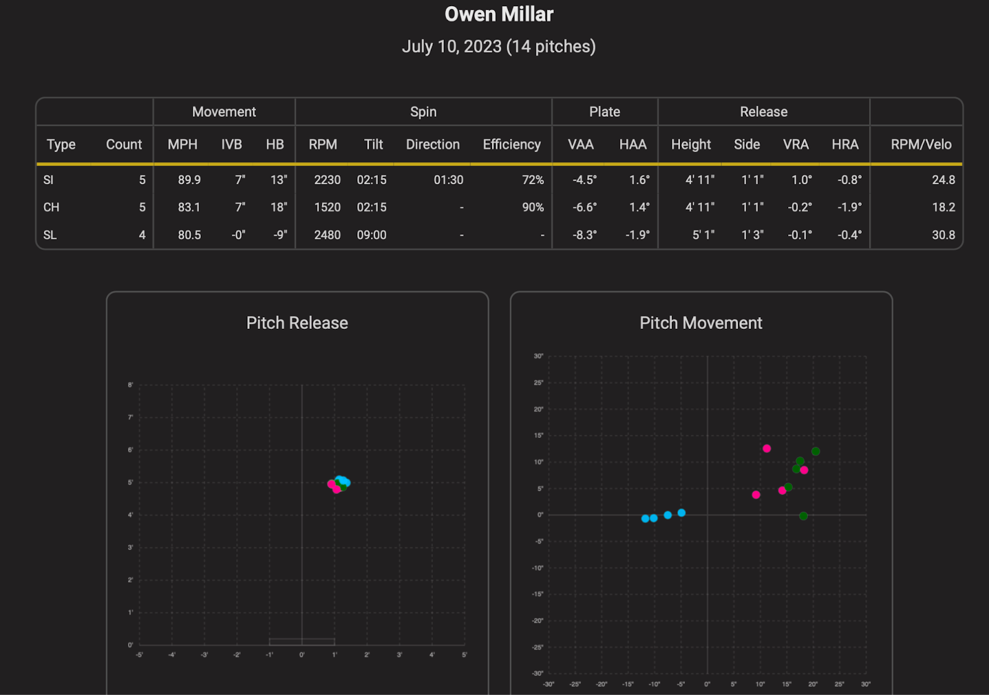This screenshot has height=695, width=989.
Task: Click the Spin group header
Action: click(x=423, y=112)
